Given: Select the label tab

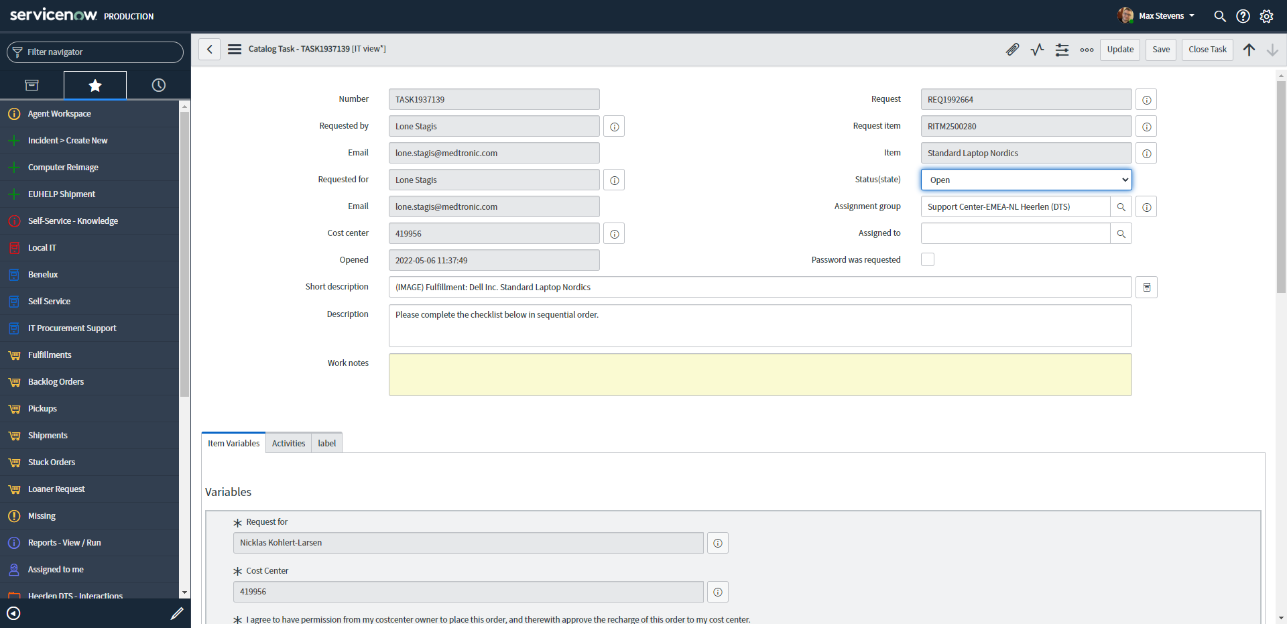Looking at the screenshot, I should tap(326, 443).
